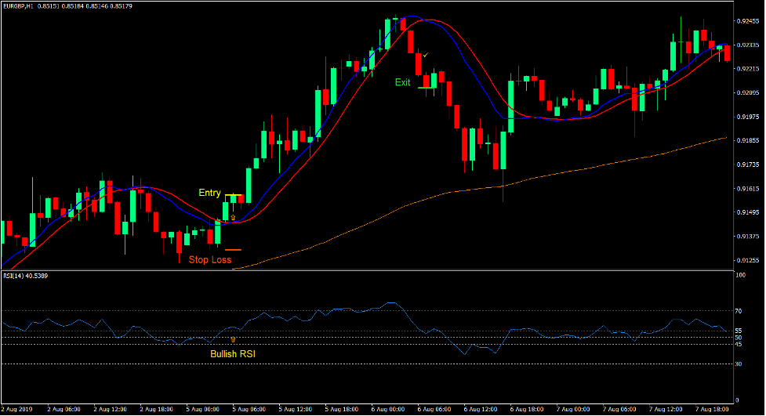The width and height of the screenshot is (766, 416).
Task: Click the divider between chart and RSI panel
Action: coord(365,271)
